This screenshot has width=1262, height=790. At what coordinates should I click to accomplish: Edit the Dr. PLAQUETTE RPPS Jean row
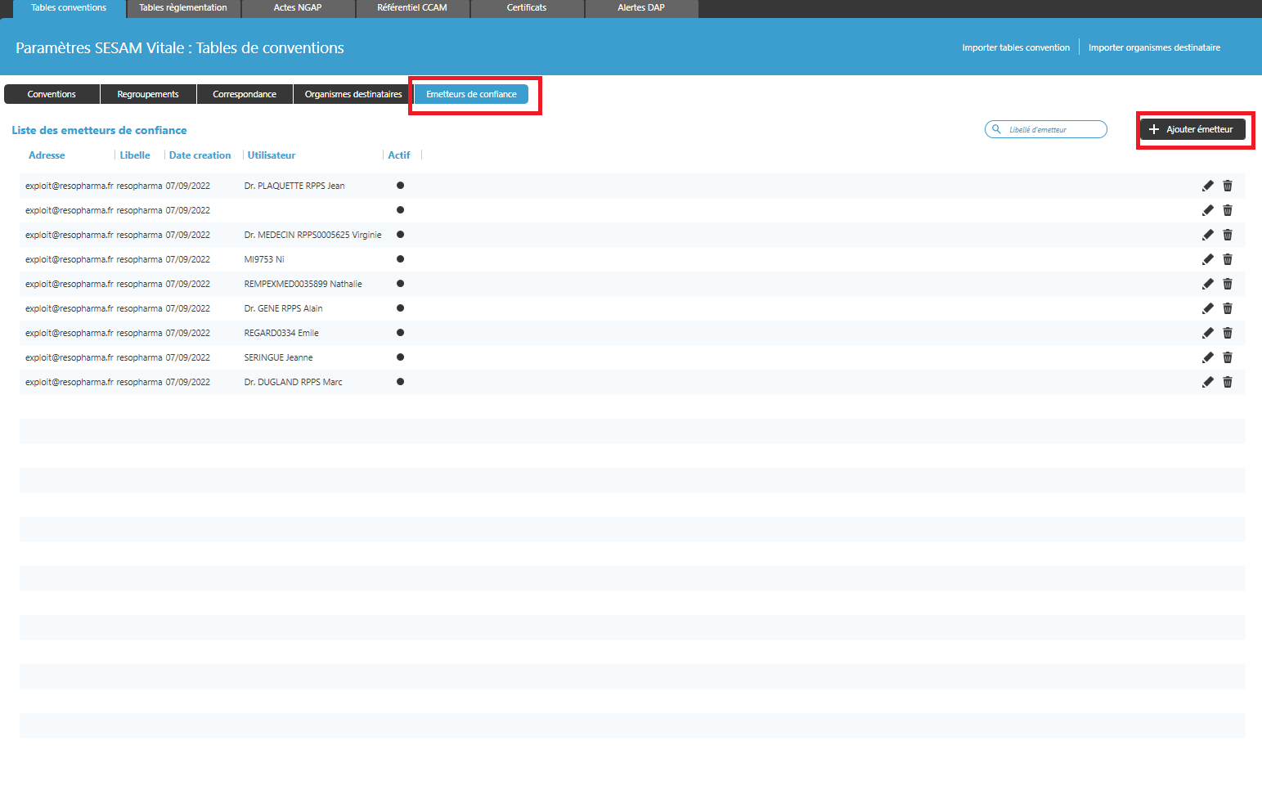[1207, 186]
